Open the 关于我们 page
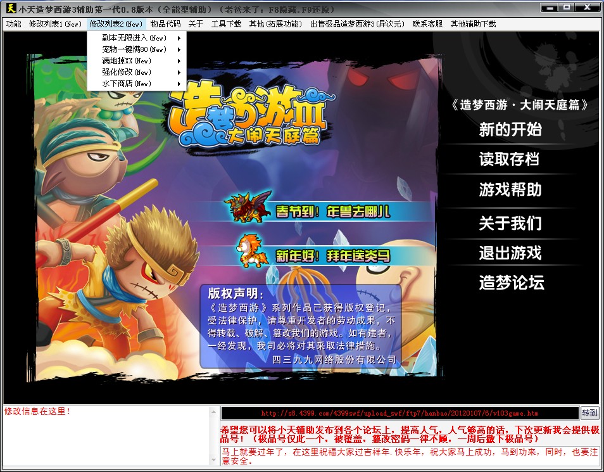 tap(510, 223)
